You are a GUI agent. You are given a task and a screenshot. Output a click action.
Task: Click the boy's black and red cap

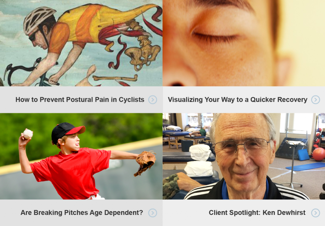pyautogui.click(x=67, y=132)
